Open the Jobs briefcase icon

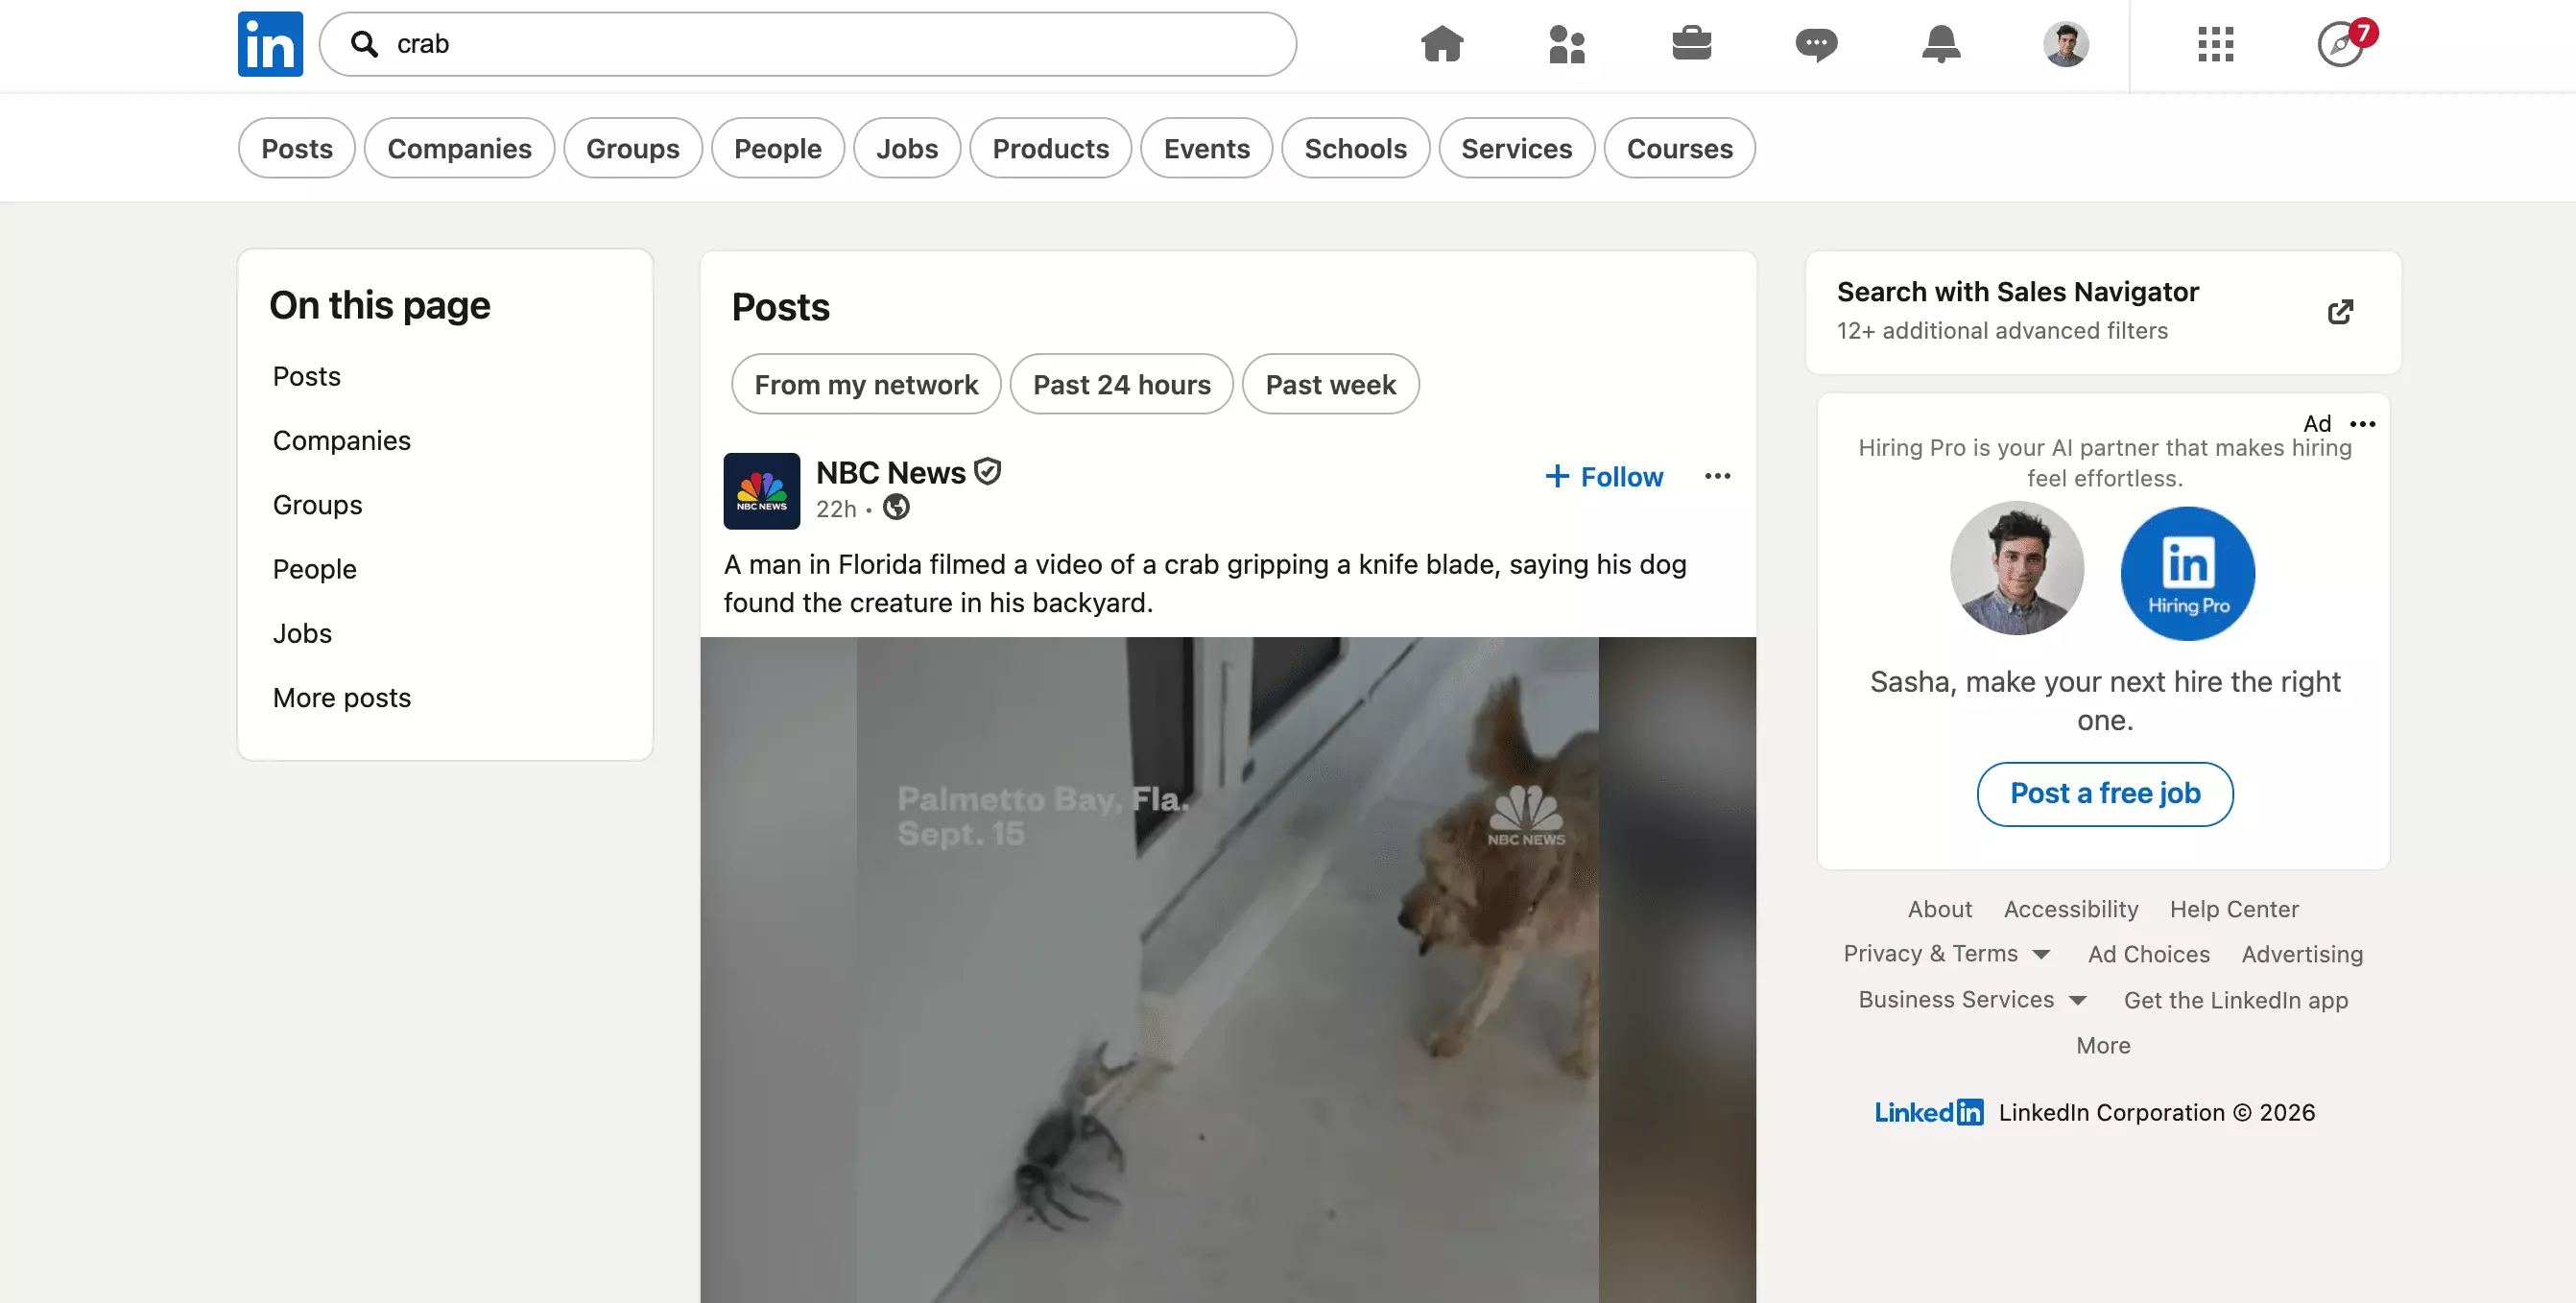tap(1692, 44)
